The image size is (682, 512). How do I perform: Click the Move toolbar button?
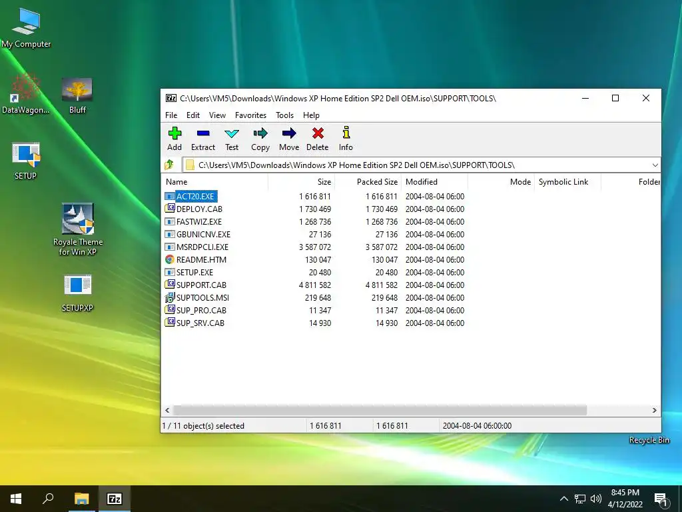pyautogui.click(x=289, y=139)
